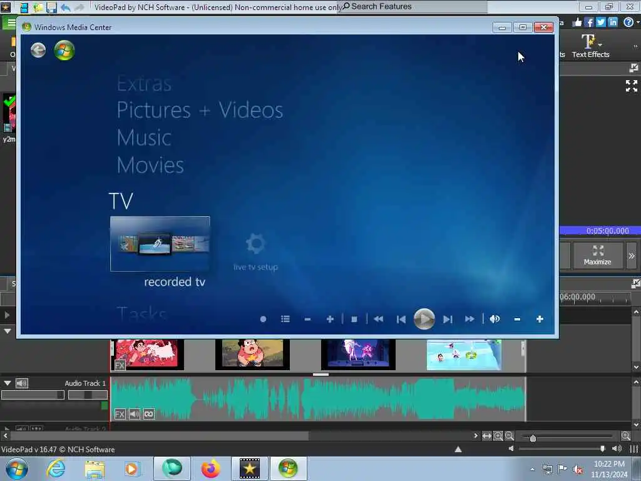Screen dimensions: 641x481
Task: Click the timeline zoom slider handle
Action: point(533,438)
